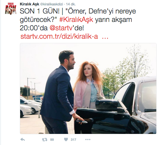Viewport: 159px width, 145px height.
Task: Open the Kiralık Aşk profile avatar
Action: tap(11, 8)
